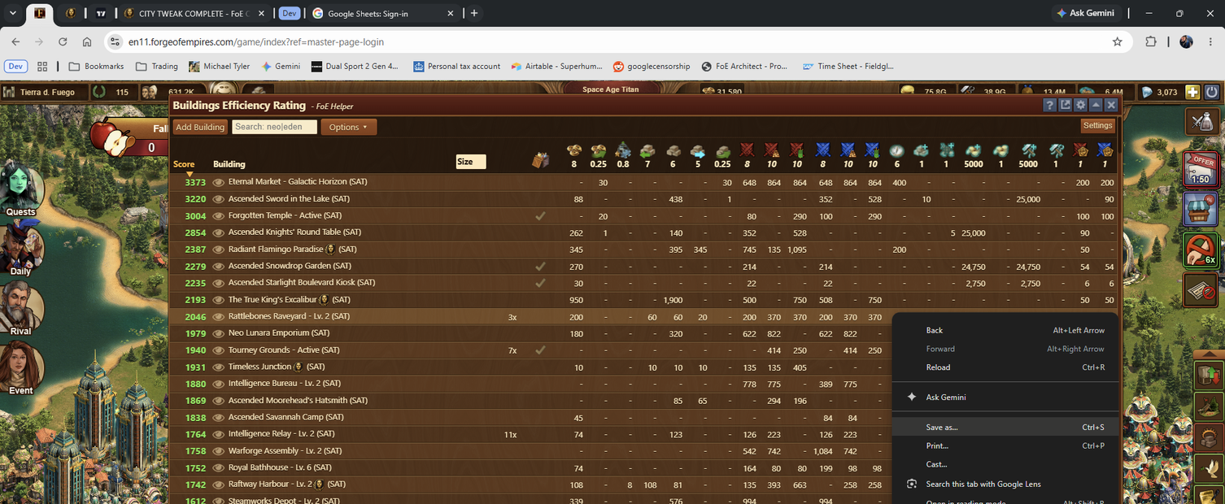Click the helper Settings button

click(x=1097, y=125)
